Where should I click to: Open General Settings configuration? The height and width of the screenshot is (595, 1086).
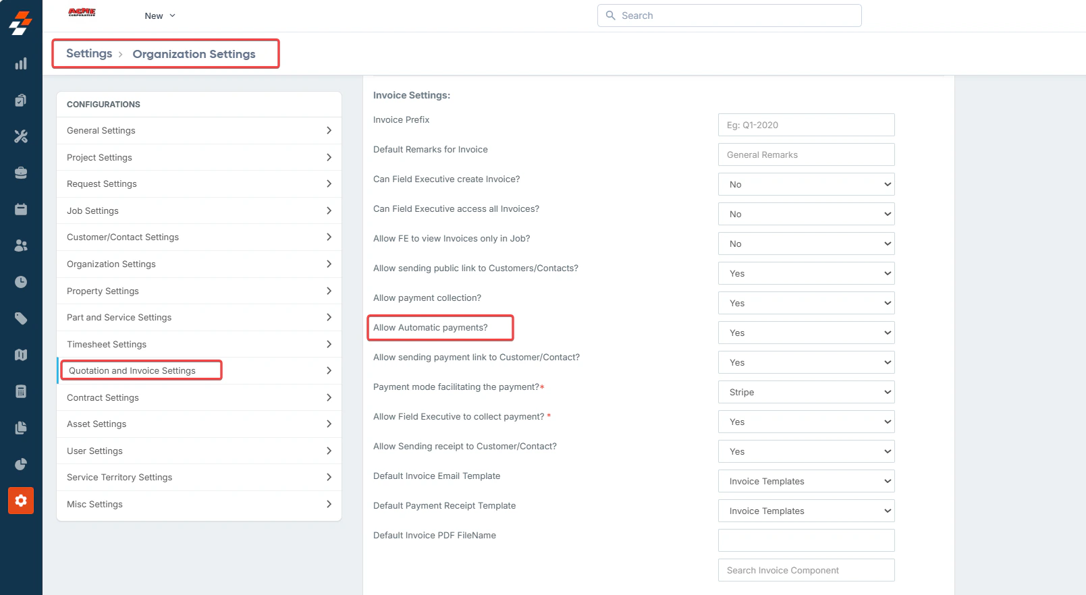(x=199, y=130)
